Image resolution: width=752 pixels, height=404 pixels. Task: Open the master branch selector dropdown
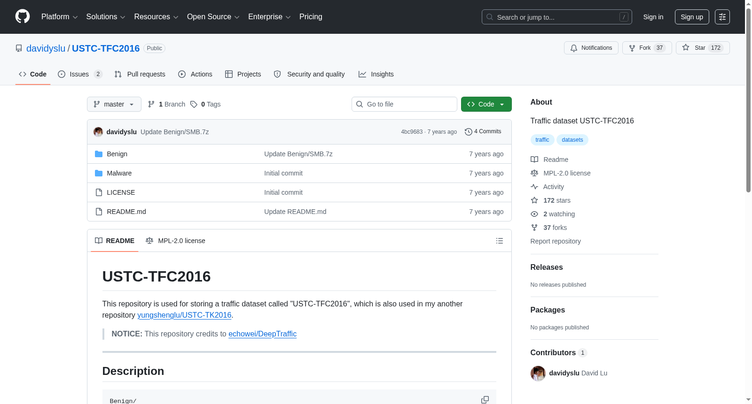114,104
